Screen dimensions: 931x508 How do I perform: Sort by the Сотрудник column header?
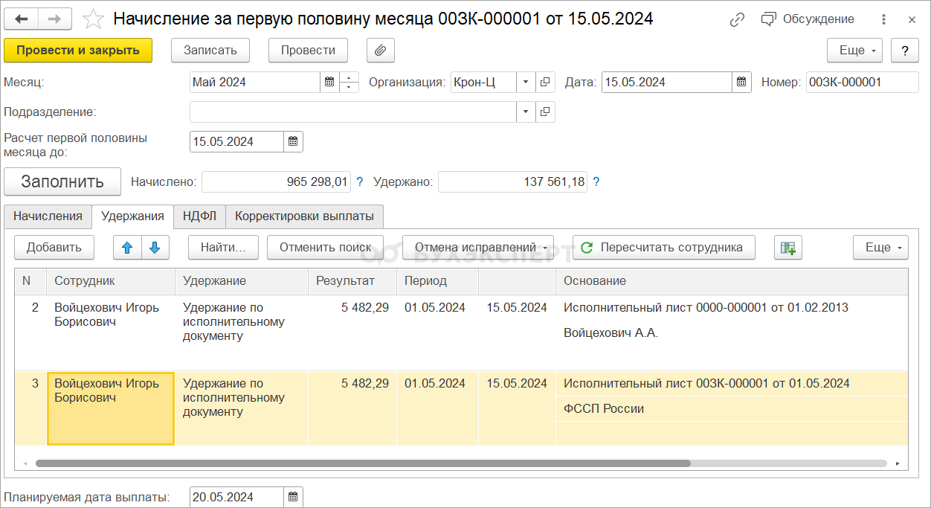111,281
